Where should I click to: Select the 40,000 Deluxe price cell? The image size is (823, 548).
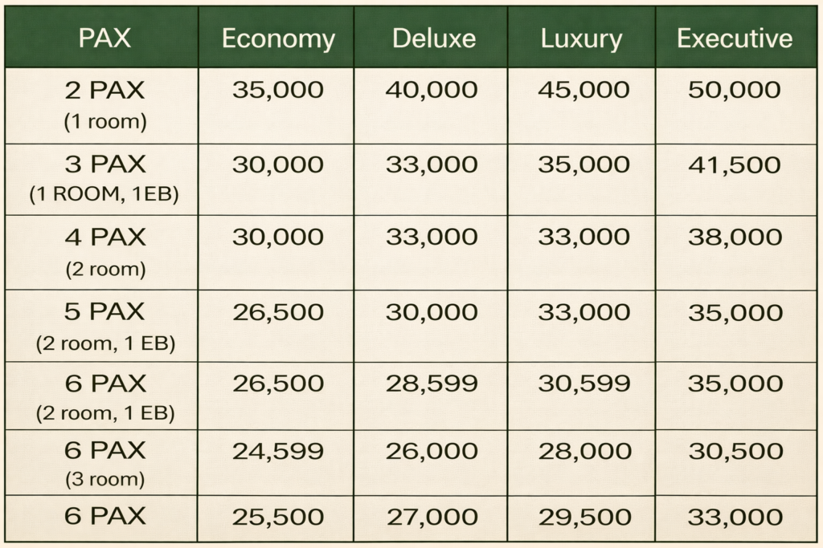[x=432, y=90]
